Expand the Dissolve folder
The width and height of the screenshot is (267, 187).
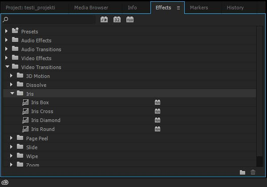pos(11,84)
